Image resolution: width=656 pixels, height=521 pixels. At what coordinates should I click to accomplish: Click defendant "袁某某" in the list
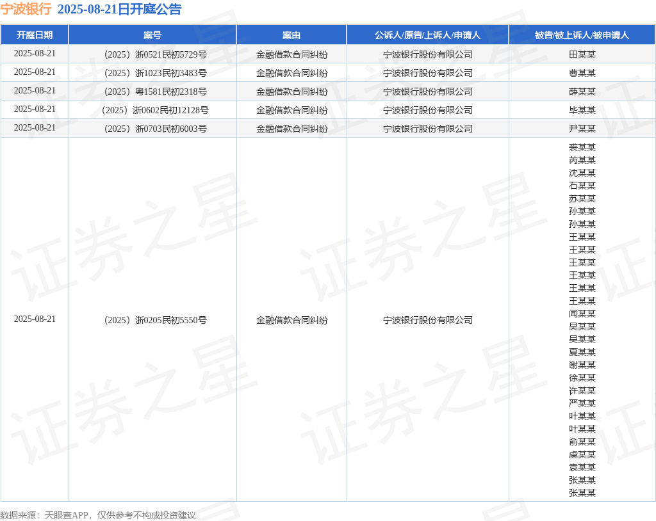point(582,467)
